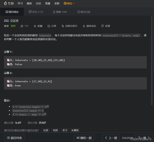Select the 未遇到 option
The image size is (154, 142).
[x=75, y=130]
